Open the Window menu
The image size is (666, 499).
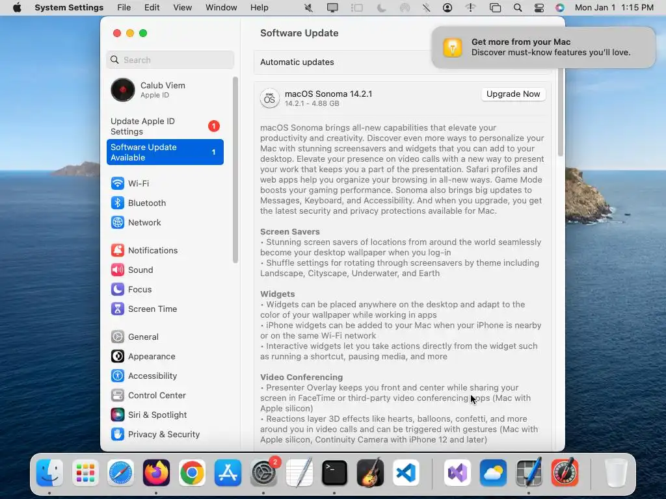click(x=221, y=8)
